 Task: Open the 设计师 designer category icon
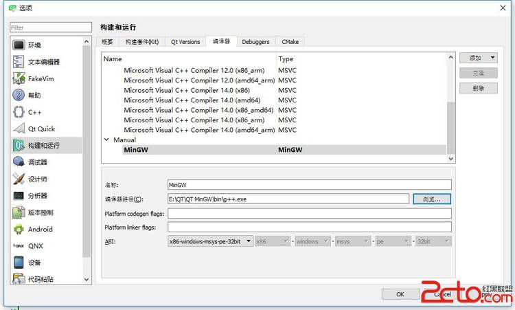19,179
